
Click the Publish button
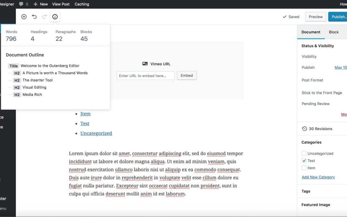pos(339,16)
